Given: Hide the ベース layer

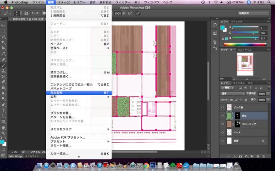Looking at the screenshot, I should coord(223,132).
